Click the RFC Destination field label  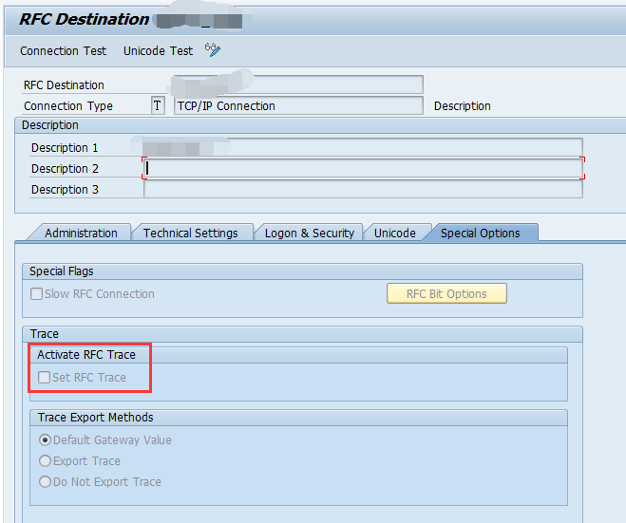[x=64, y=85]
